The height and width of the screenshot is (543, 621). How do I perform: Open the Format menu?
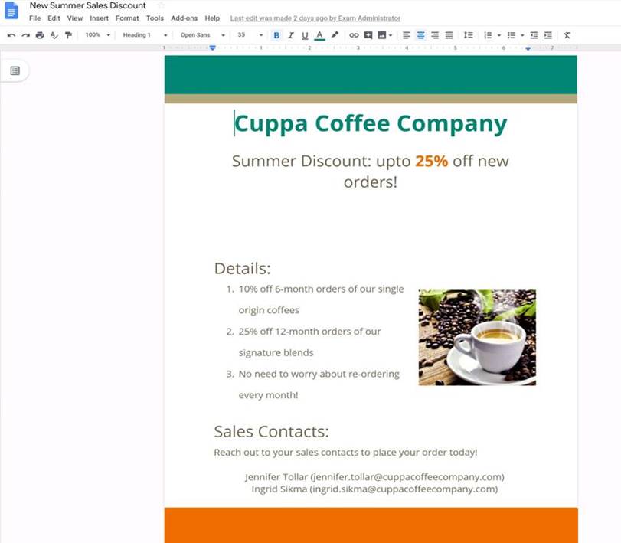[127, 18]
